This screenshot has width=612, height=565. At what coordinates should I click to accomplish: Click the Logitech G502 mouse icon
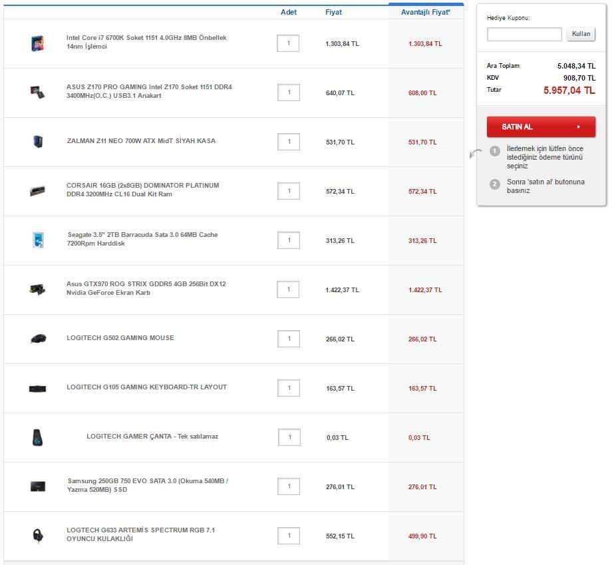click(x=38, y=339)
